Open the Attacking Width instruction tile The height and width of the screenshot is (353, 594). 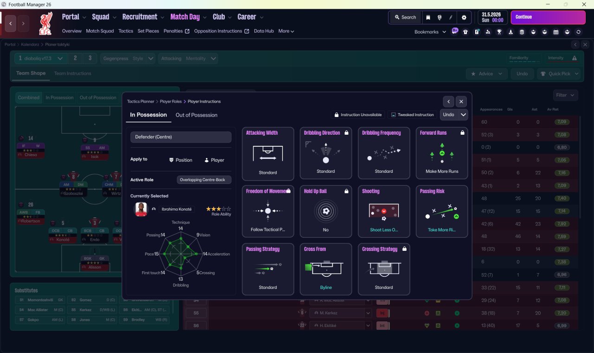268,154
